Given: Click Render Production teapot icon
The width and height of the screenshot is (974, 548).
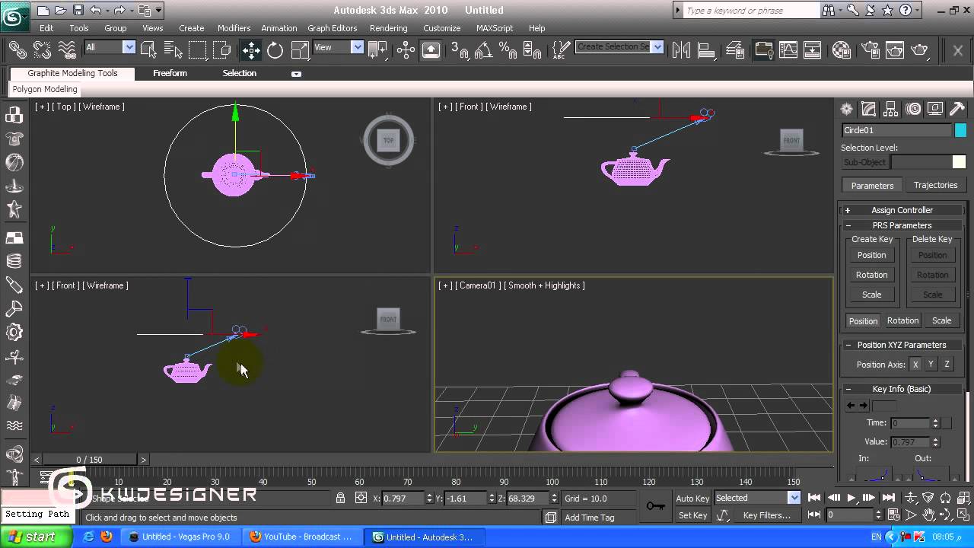Looking at the screenshot, I should [x=920, y=50].
